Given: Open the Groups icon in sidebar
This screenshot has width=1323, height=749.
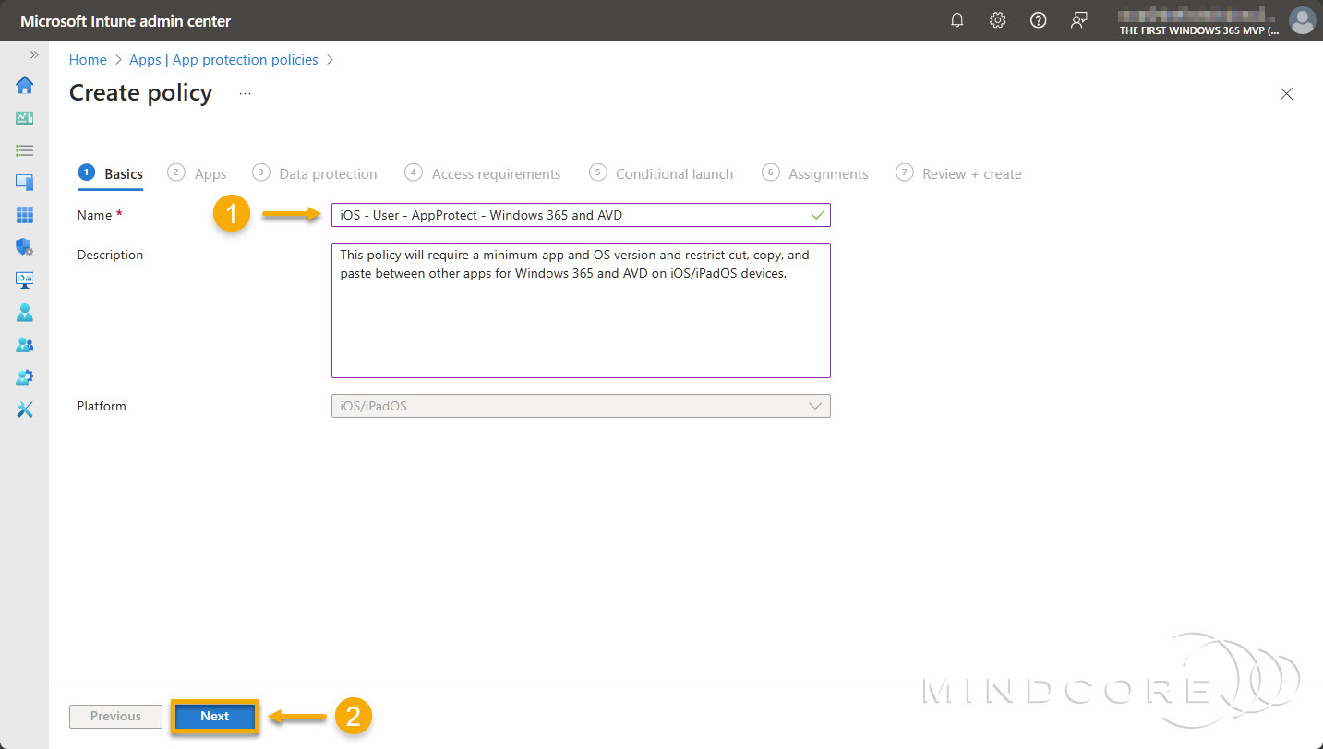Looking at the screenshot, I should pyautogui.click(x=25, y=345).
